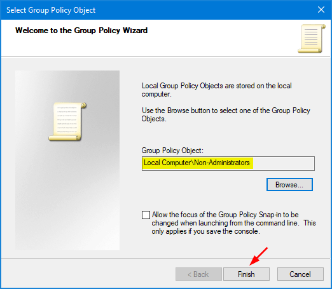
Task: Click the 'Local Group Policy Objects are stored' paragraph
Action: 216,90
